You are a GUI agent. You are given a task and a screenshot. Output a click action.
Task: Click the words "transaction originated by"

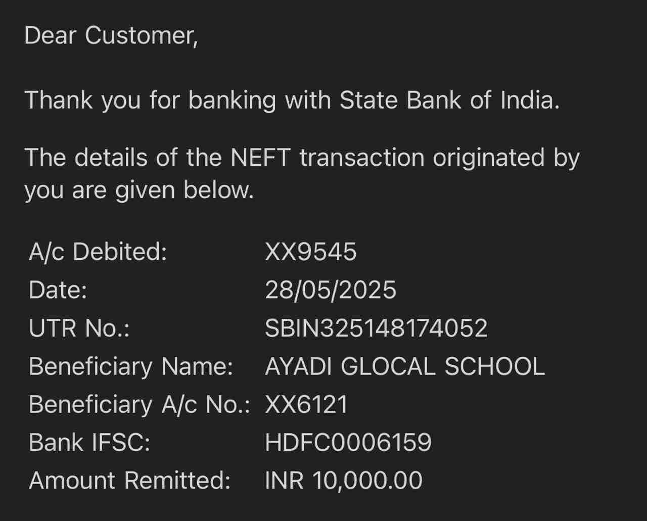click(439, 157)
